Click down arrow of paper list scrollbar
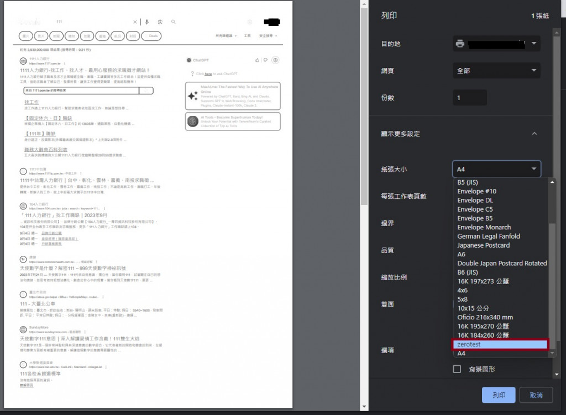 pyautogui.click(x=552, y=354)
